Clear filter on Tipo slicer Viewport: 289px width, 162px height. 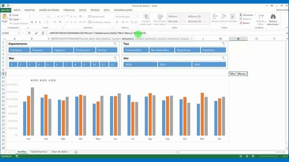224,44
